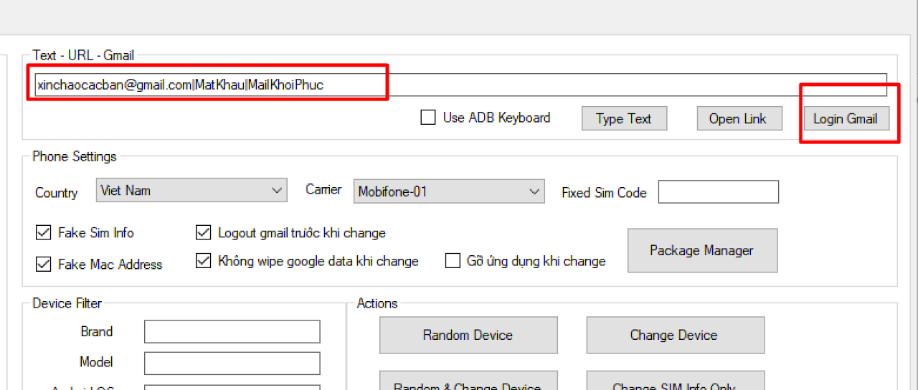
Task: Disable Logout gmail trước khi change
Action: pos(204,233)
